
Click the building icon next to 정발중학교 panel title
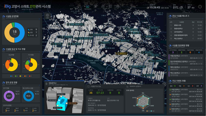click(x=46, y=84)
